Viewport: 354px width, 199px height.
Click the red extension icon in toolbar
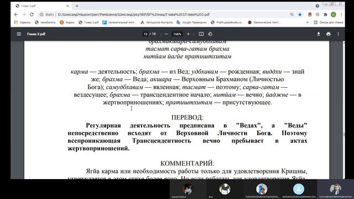(310, 14)
